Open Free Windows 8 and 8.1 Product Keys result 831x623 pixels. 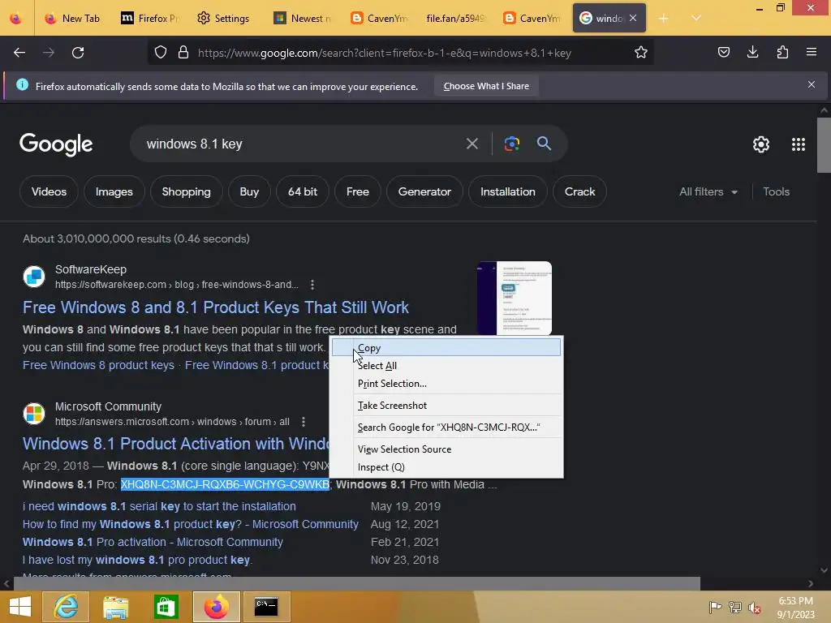point(216,307)
